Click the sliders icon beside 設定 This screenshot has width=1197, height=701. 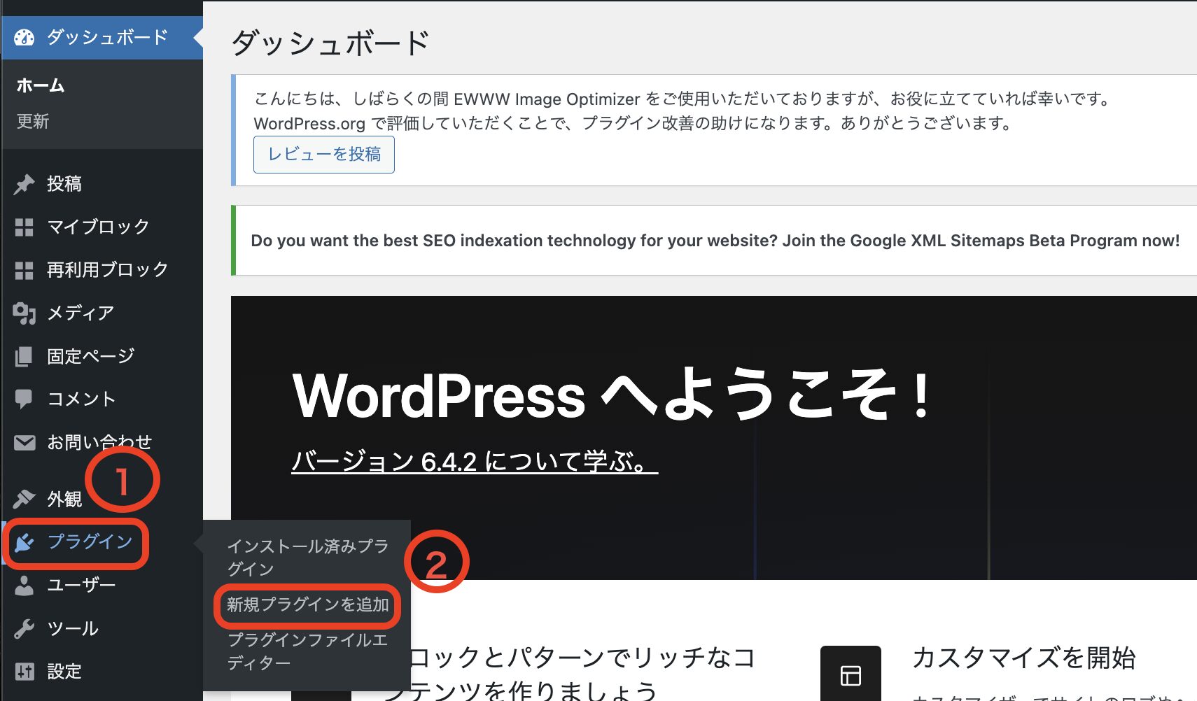pyautogui.click(x=24, y=672)
